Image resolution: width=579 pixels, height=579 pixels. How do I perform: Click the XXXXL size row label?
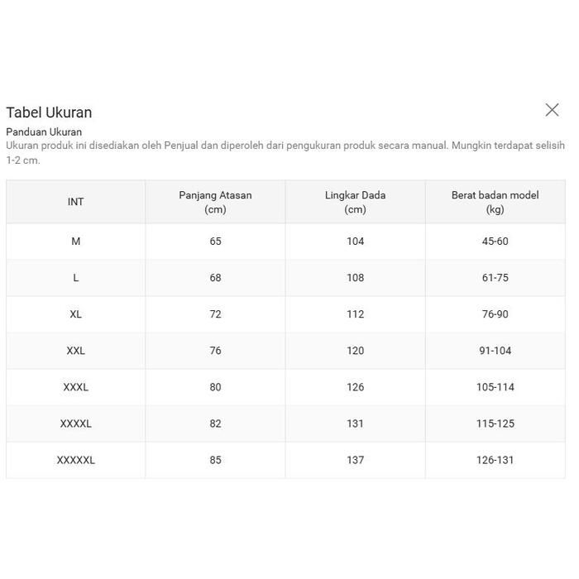tap(75, 423)
